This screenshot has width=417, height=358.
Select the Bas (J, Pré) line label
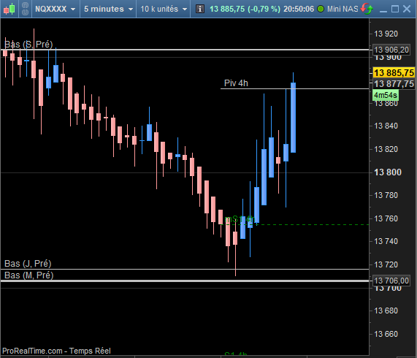[x=28, y=264]
